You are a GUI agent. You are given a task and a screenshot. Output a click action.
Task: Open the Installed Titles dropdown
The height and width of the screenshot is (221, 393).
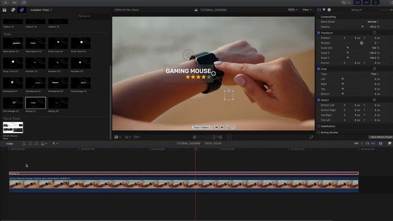pyautogui.click(x=41, y=10)
